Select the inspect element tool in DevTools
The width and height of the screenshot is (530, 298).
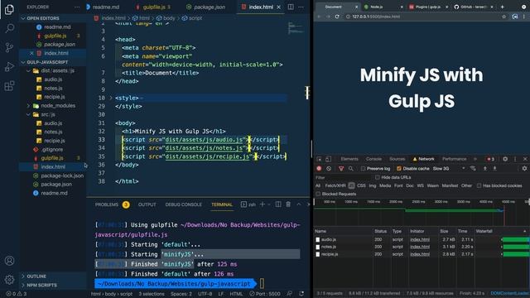319,159
